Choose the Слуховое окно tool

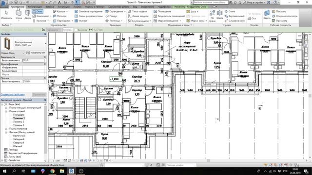point(235,20)
